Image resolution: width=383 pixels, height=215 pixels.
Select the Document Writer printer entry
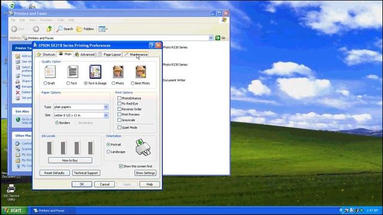[x=174, y=80]
